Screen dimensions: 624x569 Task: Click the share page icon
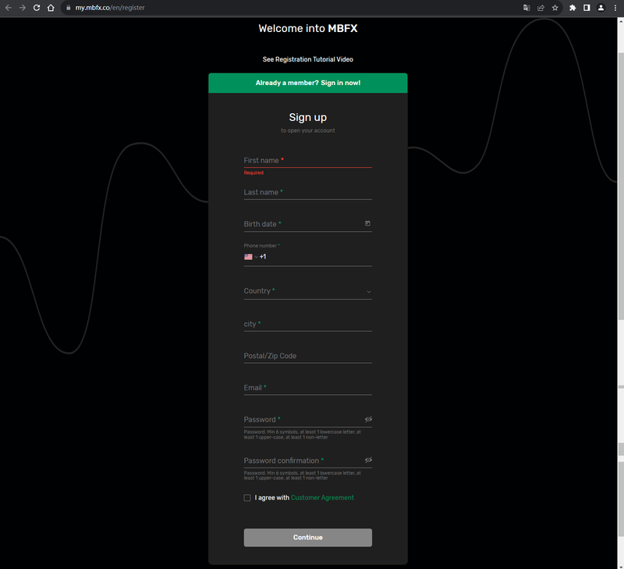click(541, 8)
